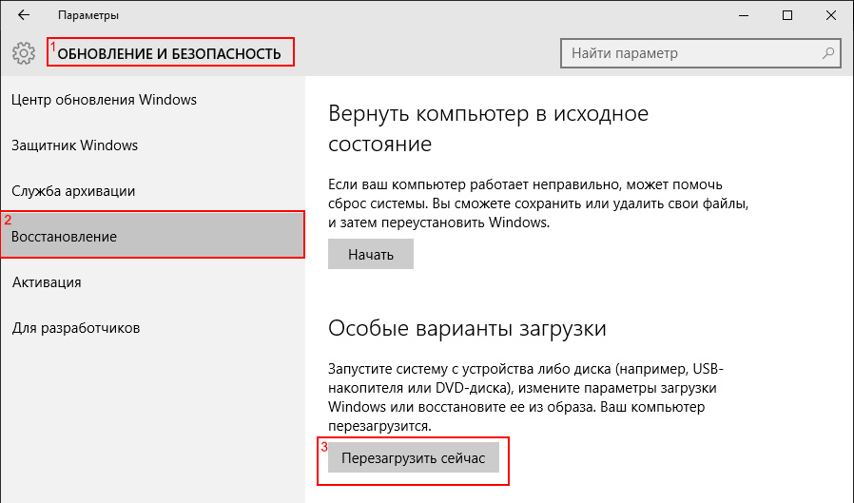This screenshot has width=854, height=503.
Task: Click 'Вернуть компьютер в исходное состояние' heading
Action: [488, 128]
